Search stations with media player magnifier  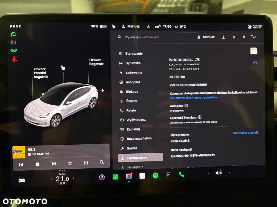(x=102, y=162)
